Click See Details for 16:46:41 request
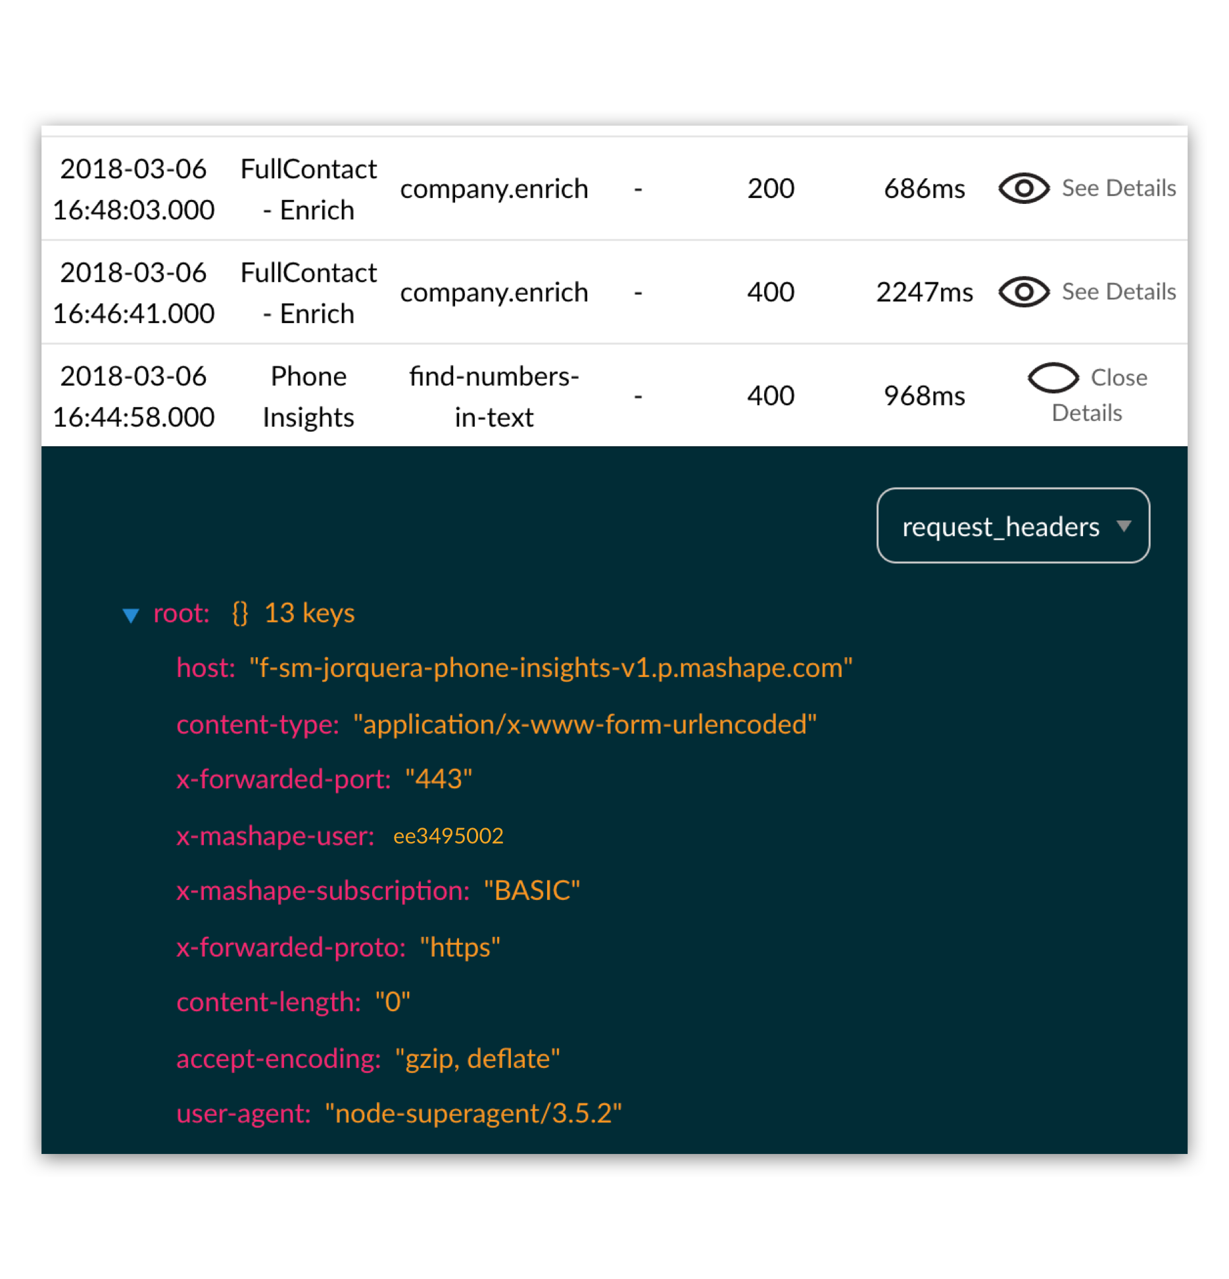Viewport: 1229px width, 1279px height. coord(1119,292)
